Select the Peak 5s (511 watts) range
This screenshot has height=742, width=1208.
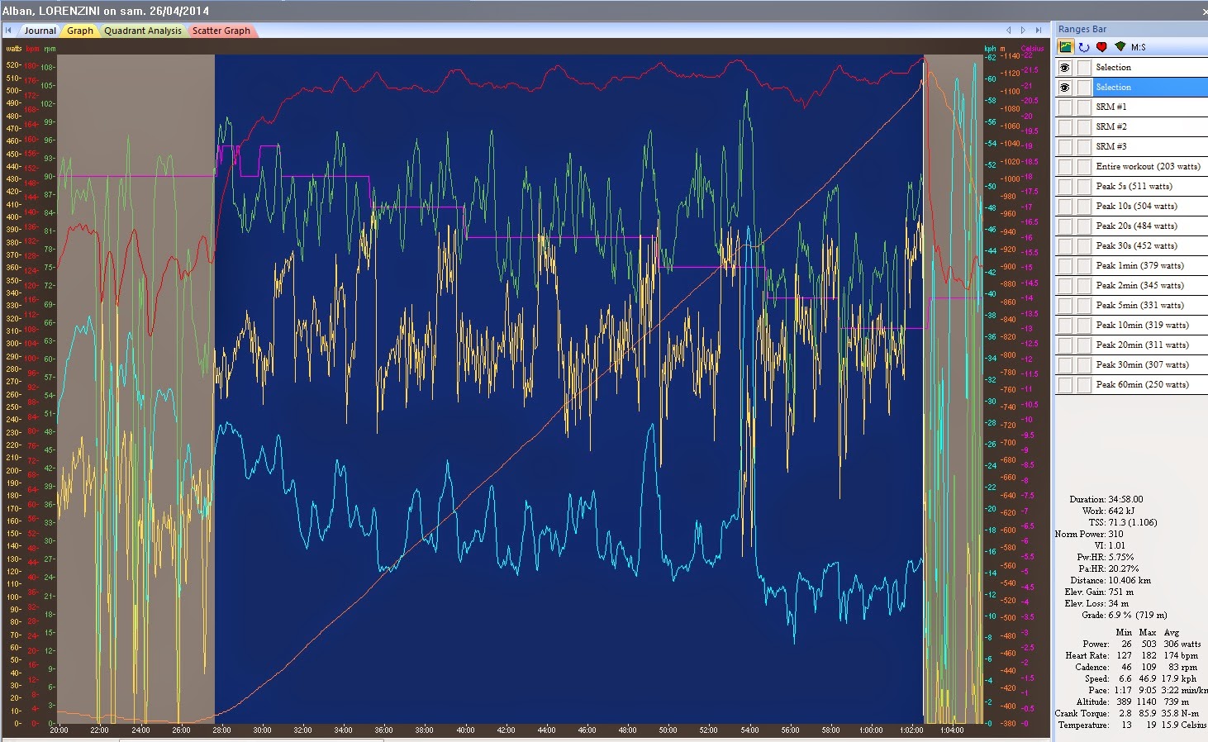coord(1149,187)
